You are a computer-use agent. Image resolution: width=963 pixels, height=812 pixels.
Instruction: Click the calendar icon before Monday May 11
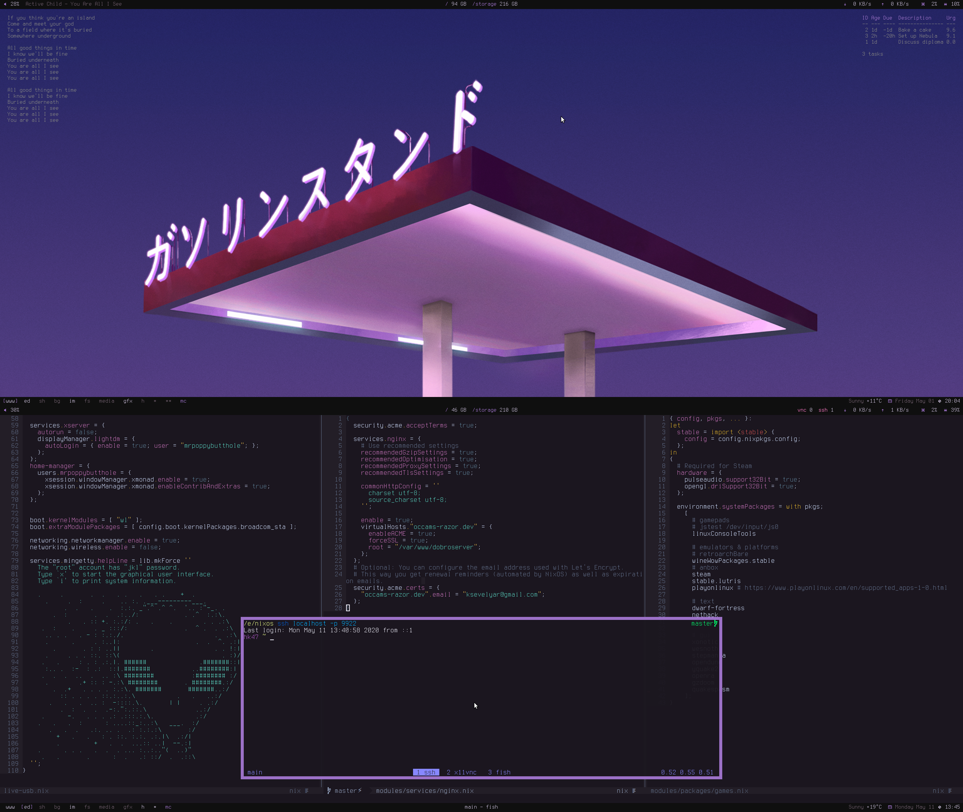(890, 807)
